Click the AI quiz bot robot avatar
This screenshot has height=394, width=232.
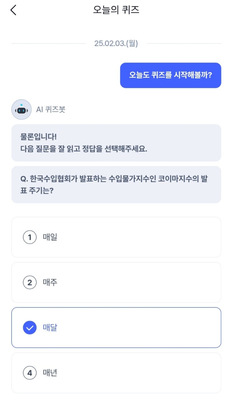(x=21, y=110)
